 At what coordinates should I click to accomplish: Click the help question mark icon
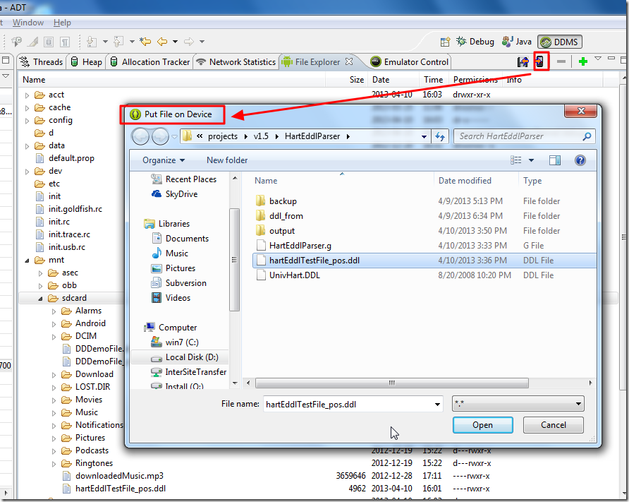580,160
